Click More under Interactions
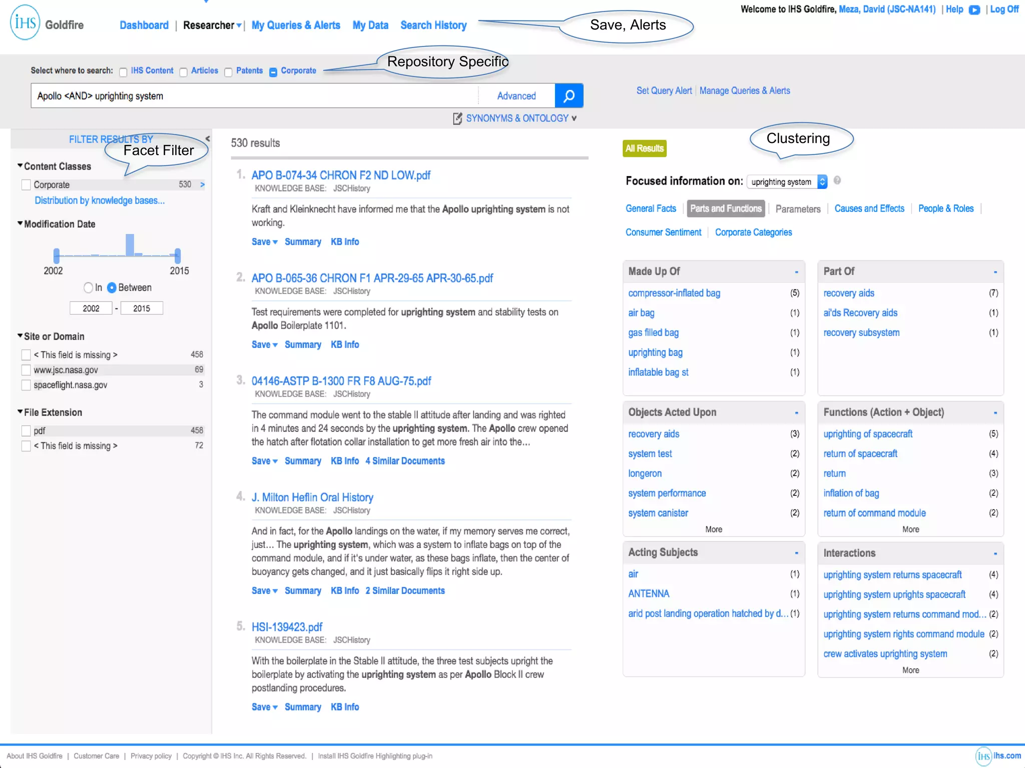The width and height of the screenshot is (1025, 768). [x=910, y=670]
